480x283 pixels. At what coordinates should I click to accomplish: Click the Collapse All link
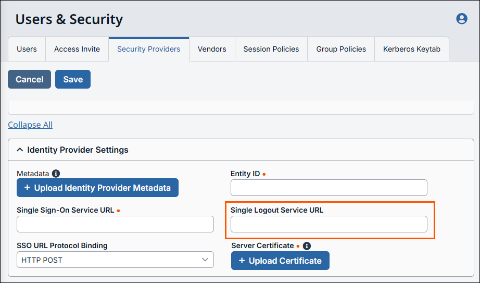(30, 125)
